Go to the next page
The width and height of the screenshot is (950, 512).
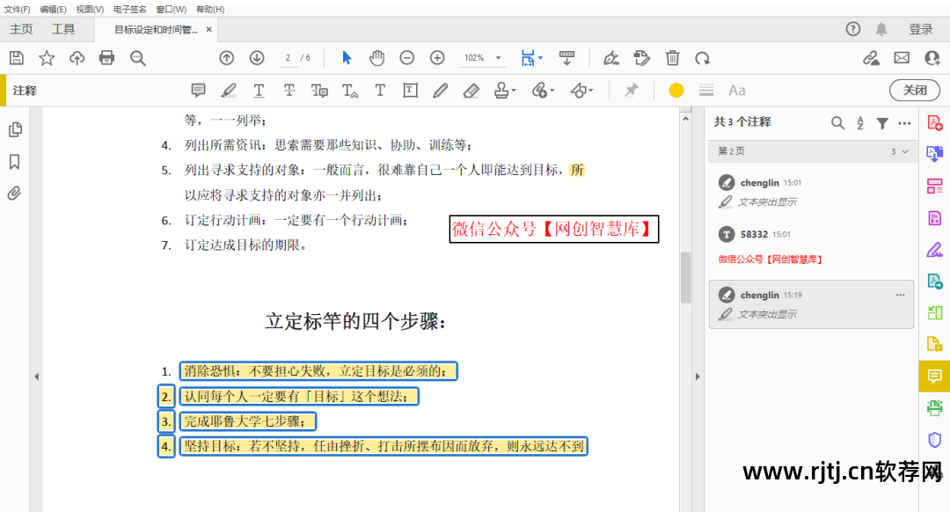coord(257,58)
